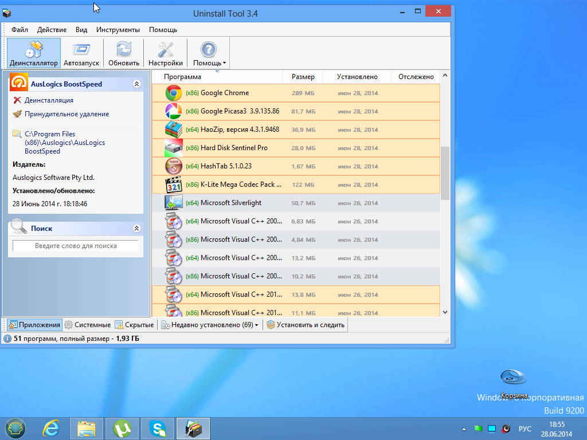Image resolution: width=587 pixels, height=440 pixels.
Task: Open Настройки settings from toolbar
Action: pos(166,53)
